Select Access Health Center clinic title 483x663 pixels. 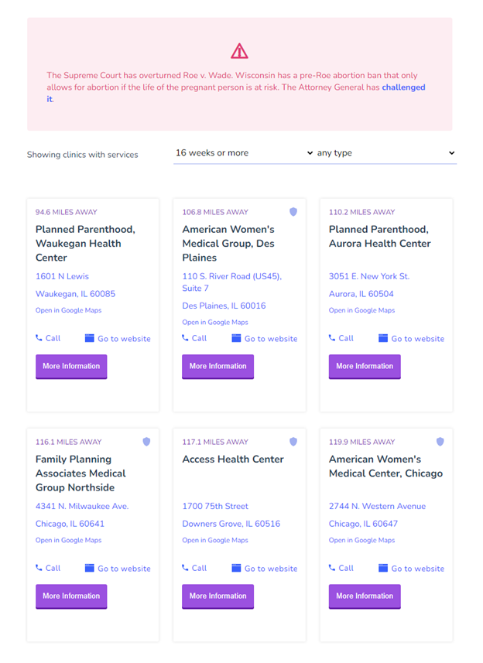233,460
